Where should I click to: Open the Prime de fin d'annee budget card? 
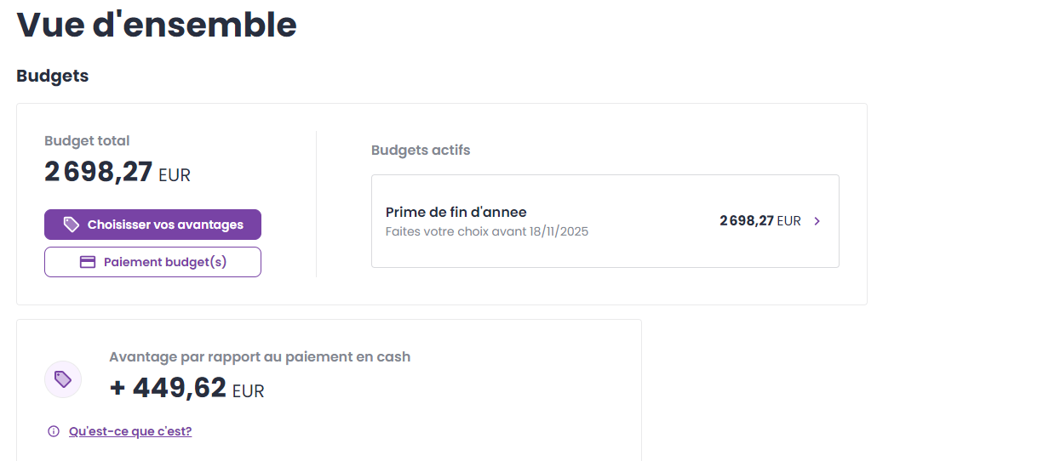pos(605,221)
